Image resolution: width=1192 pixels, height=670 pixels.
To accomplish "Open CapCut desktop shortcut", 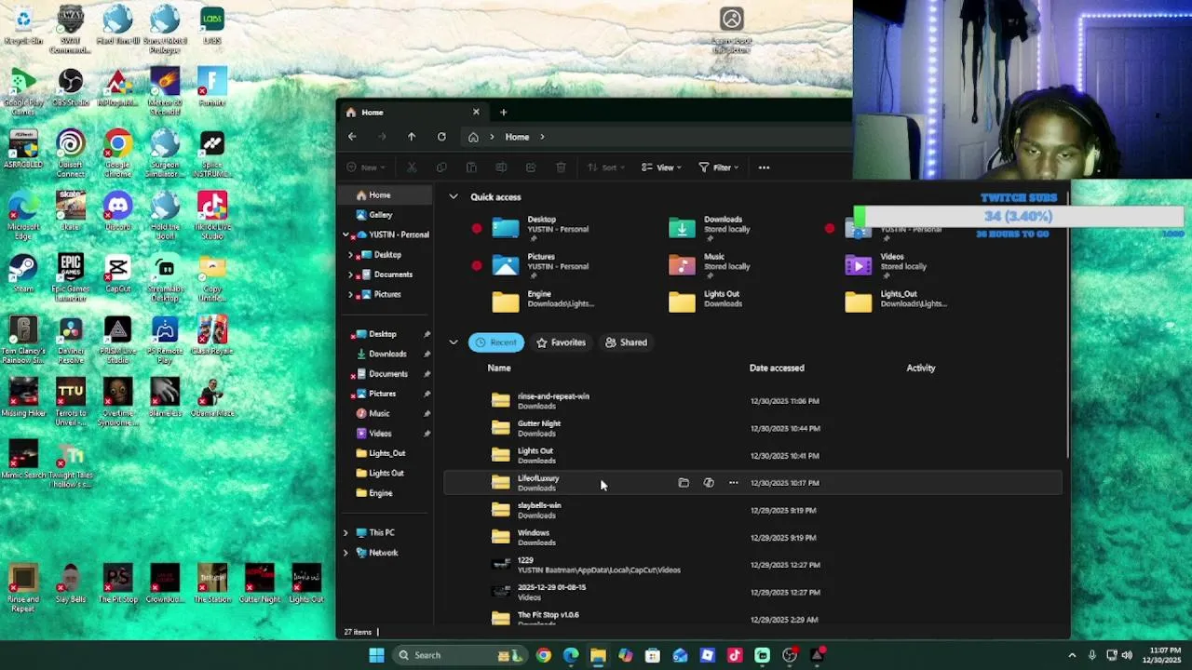I will tap(117, 274).
